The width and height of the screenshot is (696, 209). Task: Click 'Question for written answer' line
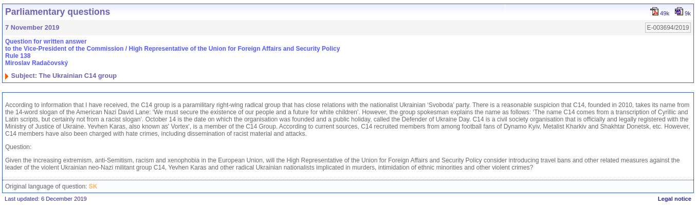[x=46, y=41]
